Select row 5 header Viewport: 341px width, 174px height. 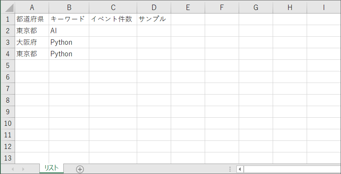tap(7, 66)
